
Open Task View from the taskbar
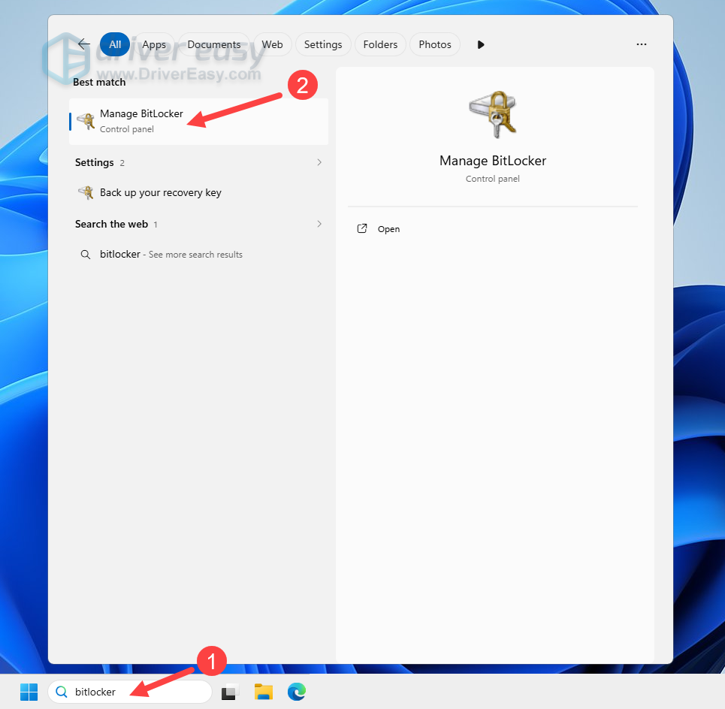[x=230, y=692]
